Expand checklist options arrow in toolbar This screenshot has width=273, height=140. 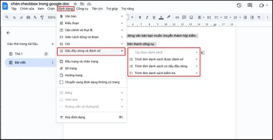[221, 17]
